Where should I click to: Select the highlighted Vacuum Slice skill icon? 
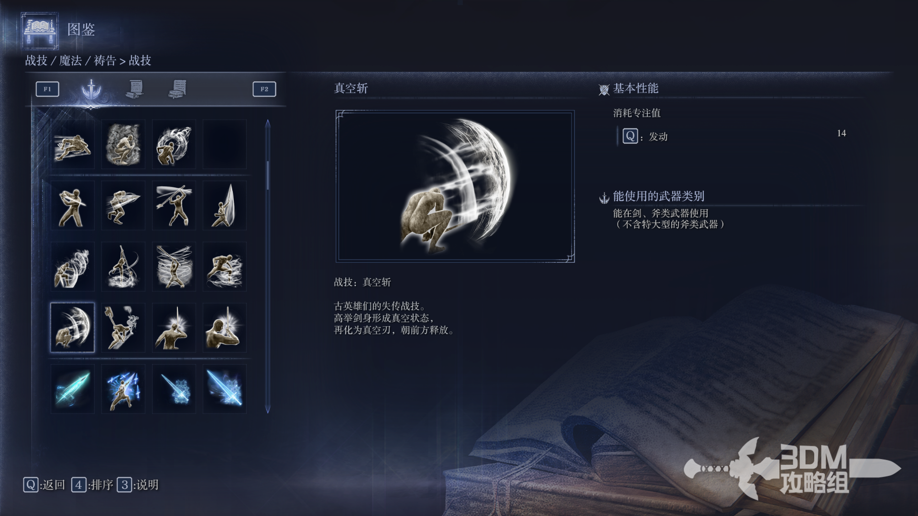(73, 328)
